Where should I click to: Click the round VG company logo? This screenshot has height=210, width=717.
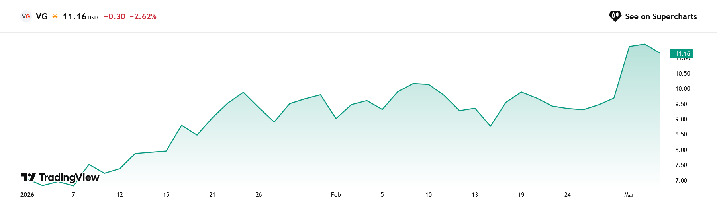(26, 16)
